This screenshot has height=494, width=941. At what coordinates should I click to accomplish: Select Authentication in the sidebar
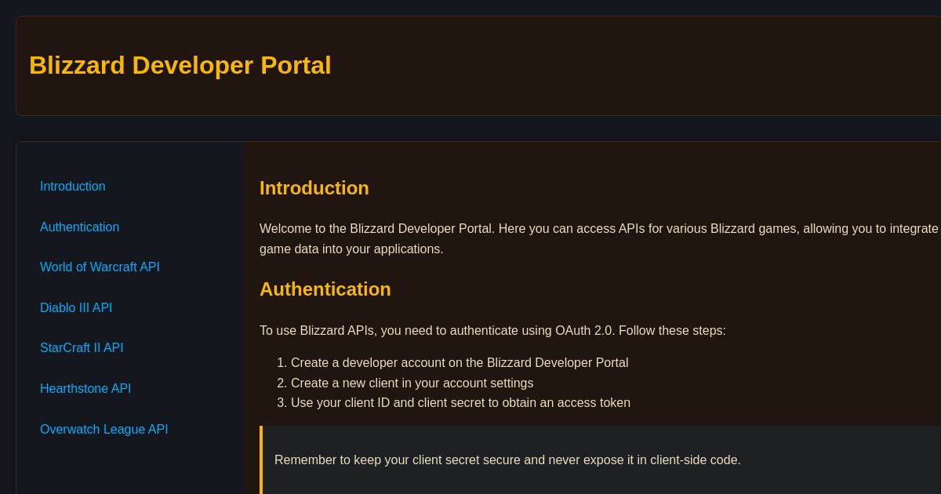coord(79,227)
